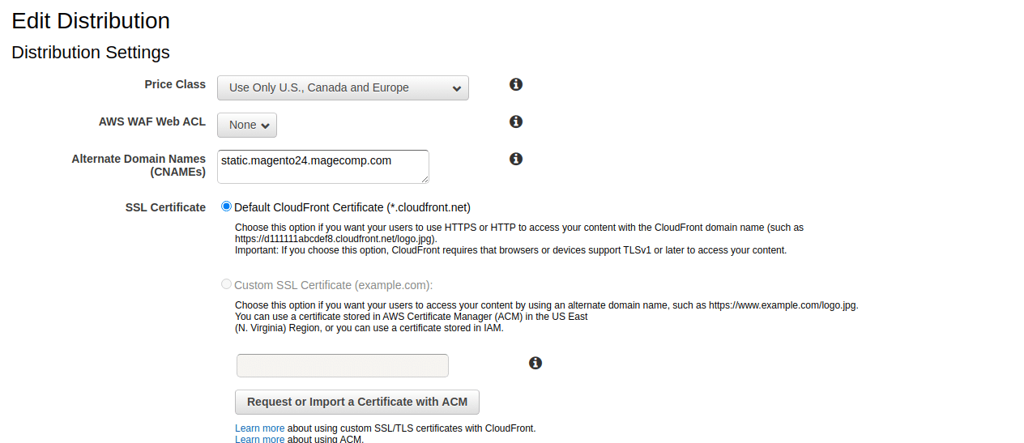Viewport: 1024px width, 443px height.
Task: Choose the Custom SSL Certificate radio option
Action: click(x=227, y=284)
